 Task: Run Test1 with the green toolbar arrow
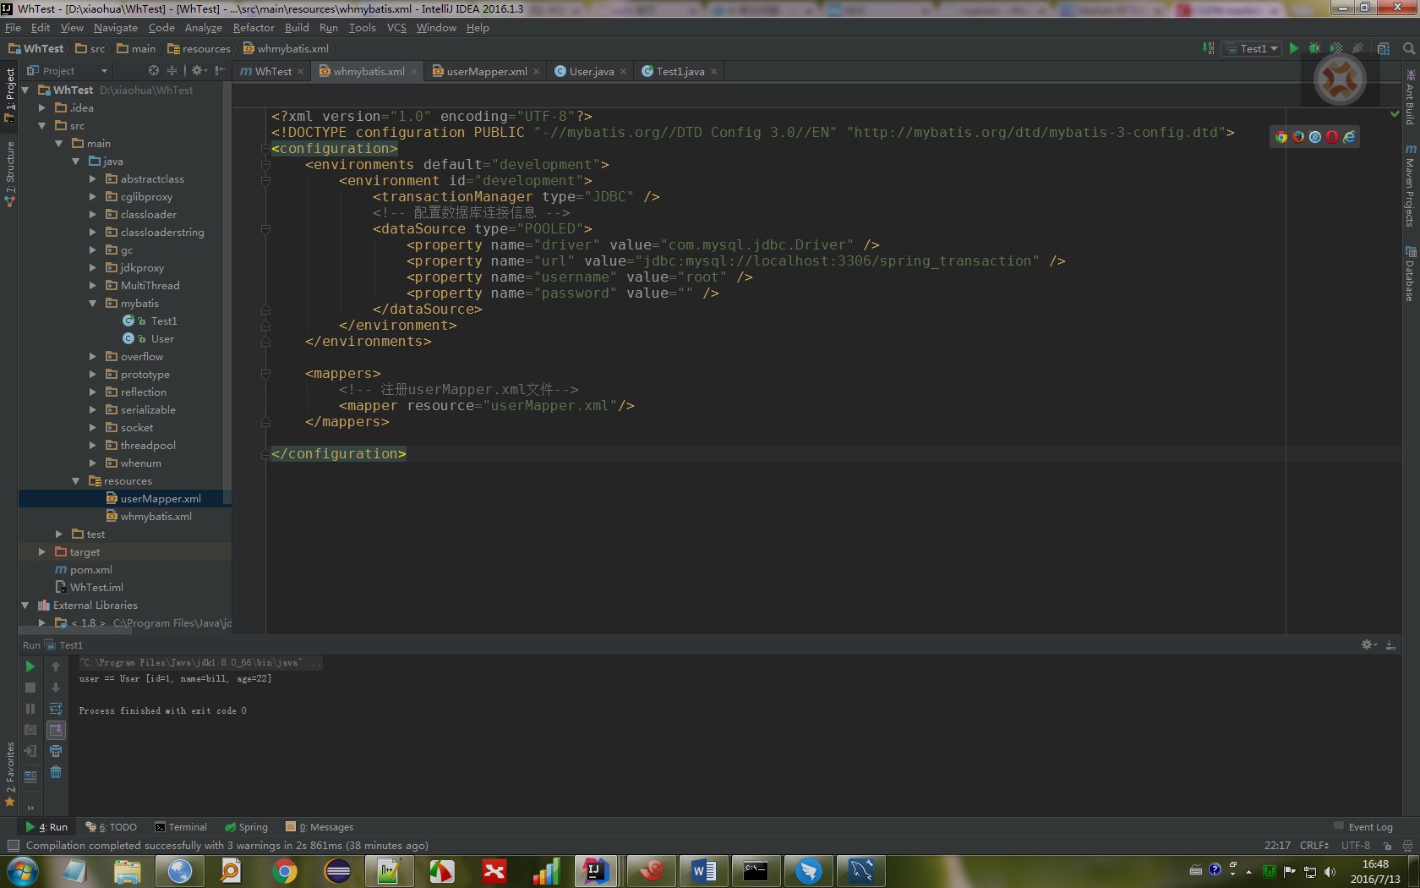tap(1293, 48)
